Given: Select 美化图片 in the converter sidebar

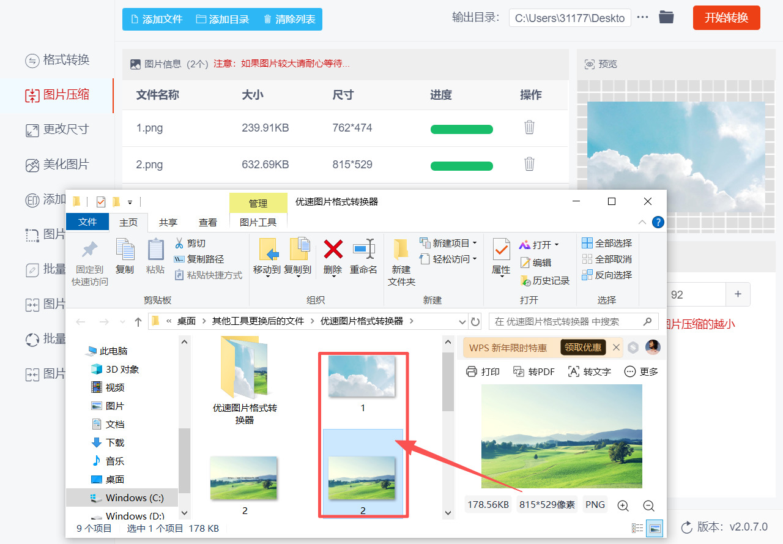Looking at the screenshot, I should click(x=58, y=165).
